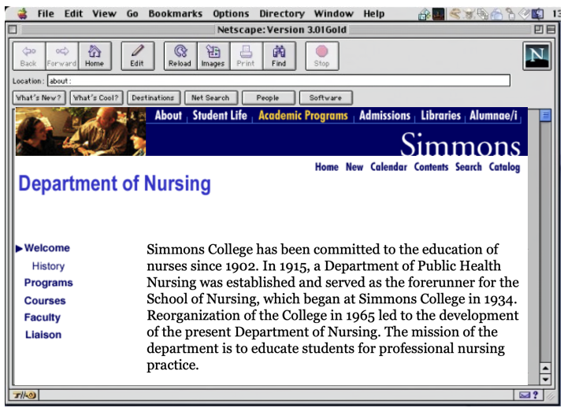The width and height of the screenshot is (564, 408).
Task: Open the Faculty sidebar link
Action: (x=43, y=317)
